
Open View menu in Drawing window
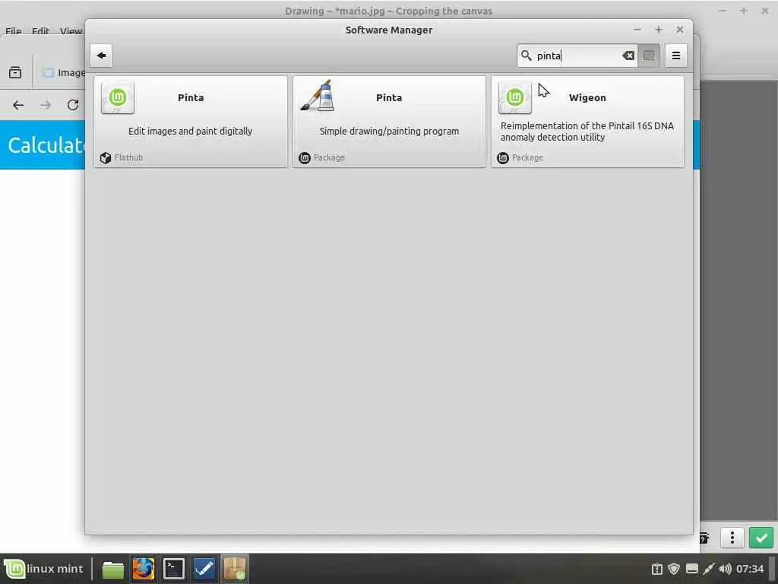point(71,30)
